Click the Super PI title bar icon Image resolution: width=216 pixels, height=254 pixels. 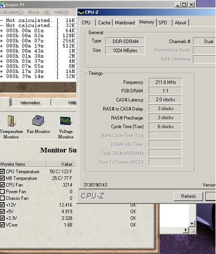tap(2, 4)
